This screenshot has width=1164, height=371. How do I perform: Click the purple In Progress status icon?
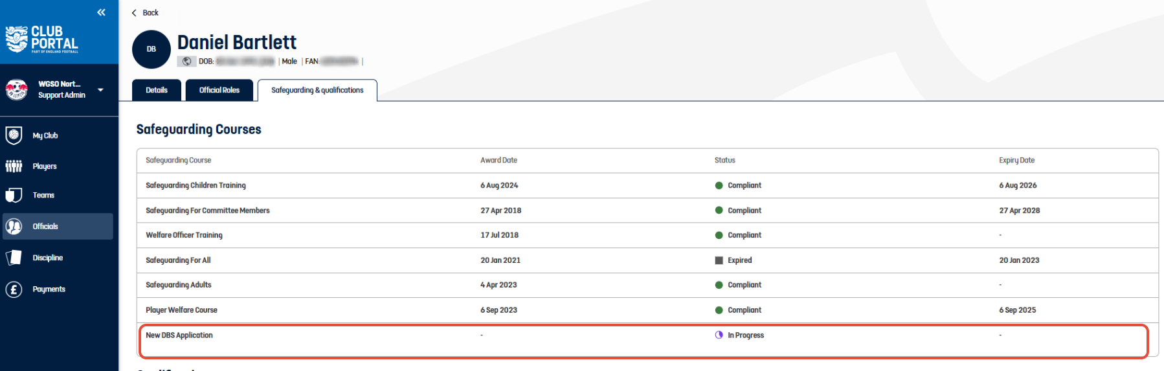click(x=719, y=335)
